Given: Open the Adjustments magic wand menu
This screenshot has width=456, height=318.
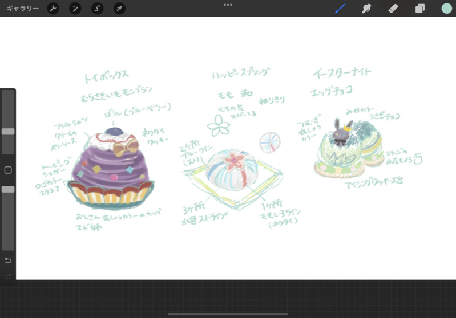Looking at the screenshot, I should tap(75, 9).
